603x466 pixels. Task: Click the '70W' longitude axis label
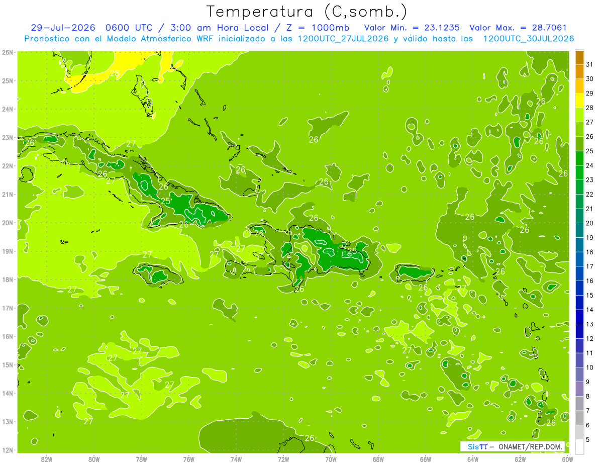331,459
